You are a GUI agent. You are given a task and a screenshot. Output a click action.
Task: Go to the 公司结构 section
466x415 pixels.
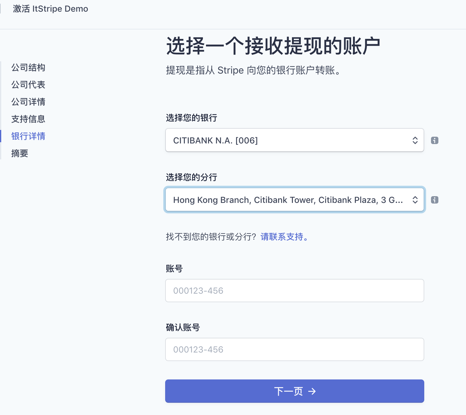coord(28,67)
